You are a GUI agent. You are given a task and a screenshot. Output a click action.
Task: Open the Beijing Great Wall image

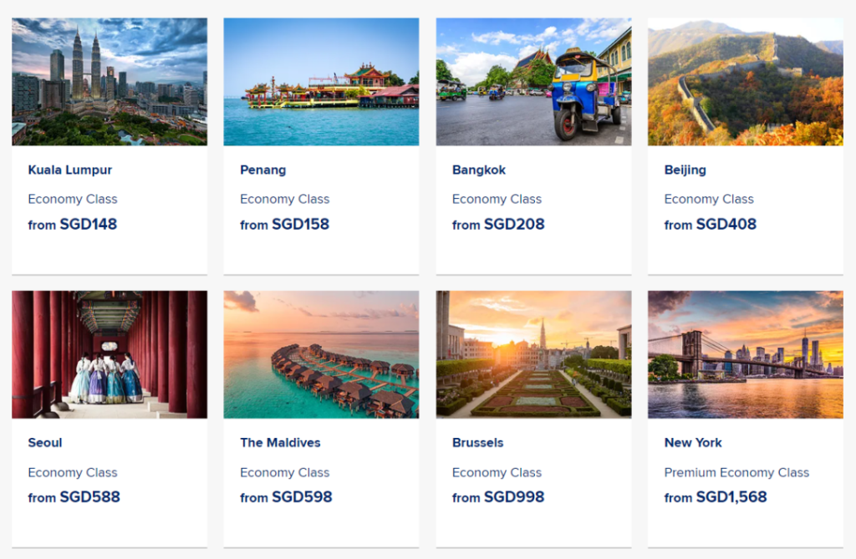click(745, 82)
